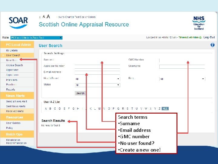Click the Batch Ops section header
The height and width of the screenshot is (164, 218).
pyautogui.click(x=17, y=134)
